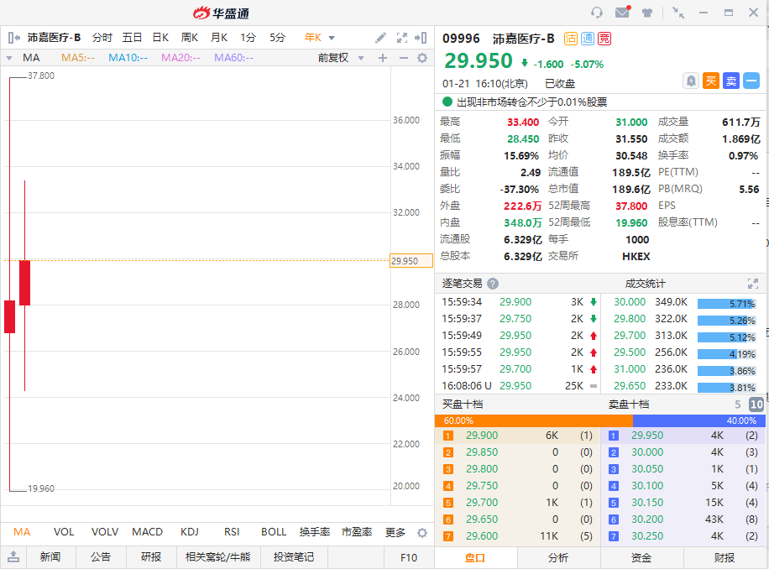Click the price alert bell icon
The height and width of the screenshot is (569, 769).
click(x=691, y=81)
